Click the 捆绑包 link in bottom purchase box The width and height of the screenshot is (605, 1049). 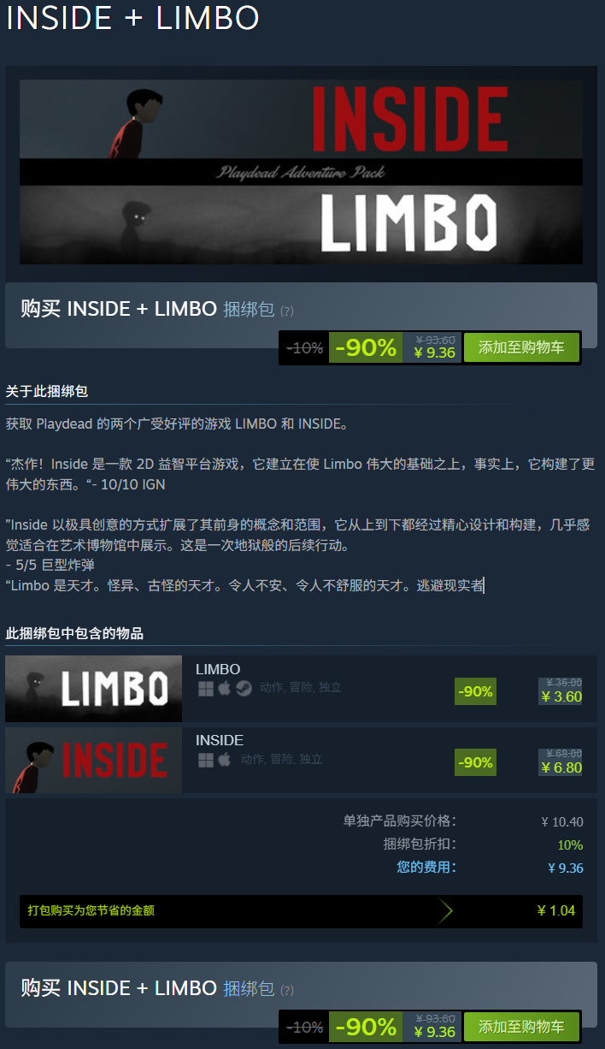249,988
